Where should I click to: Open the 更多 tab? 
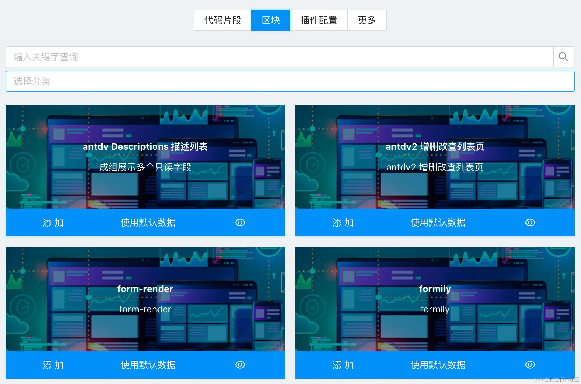(367, 20)
